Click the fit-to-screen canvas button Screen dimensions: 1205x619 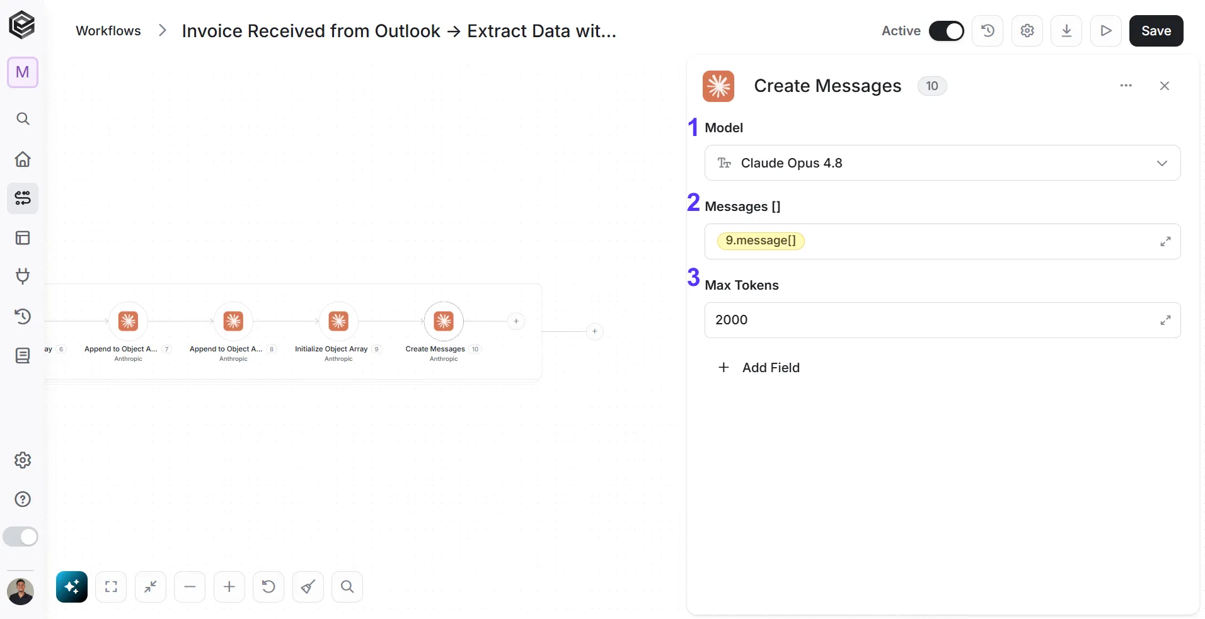[x=111, y=587]
